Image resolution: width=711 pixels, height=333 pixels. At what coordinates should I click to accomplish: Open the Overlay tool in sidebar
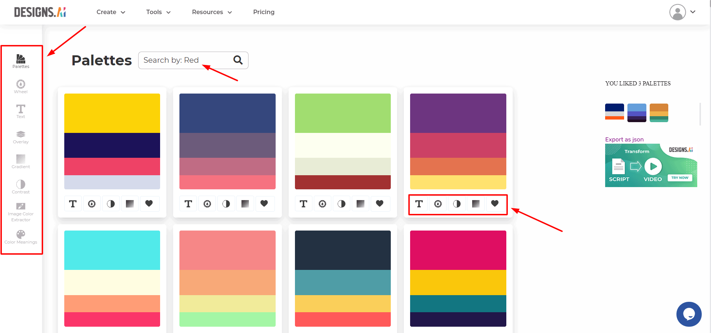pyautogui.click(x=21, y=137)
